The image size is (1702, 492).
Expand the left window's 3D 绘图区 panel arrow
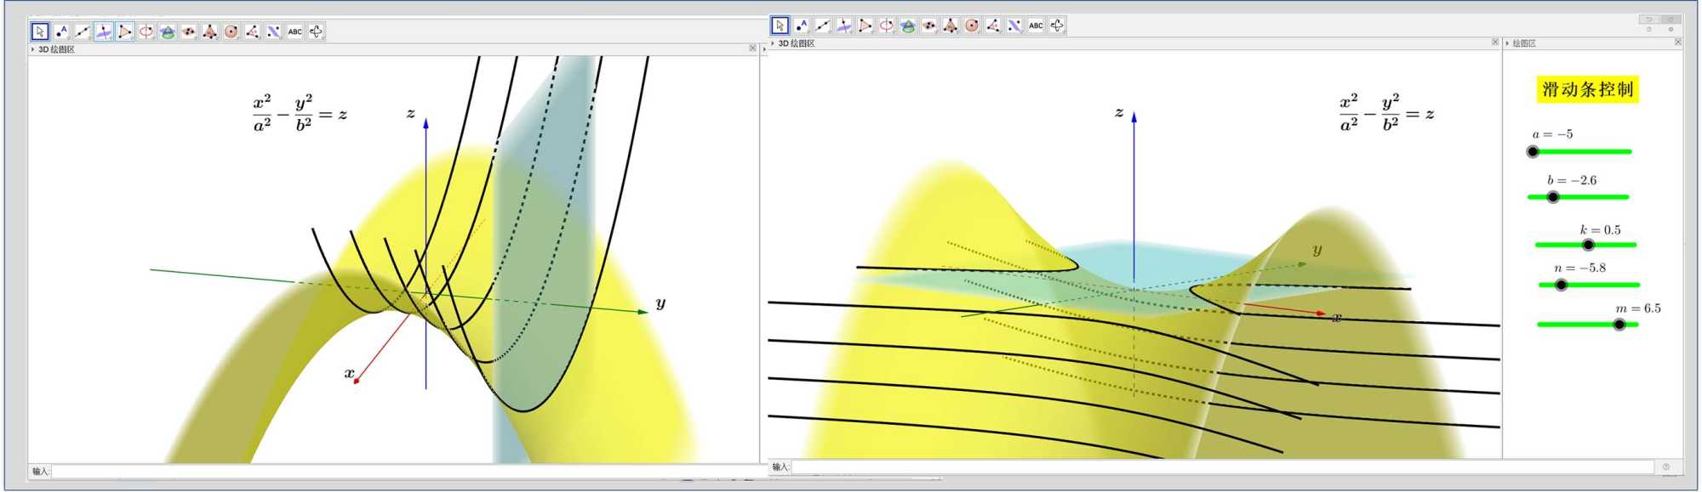(33, 49)
